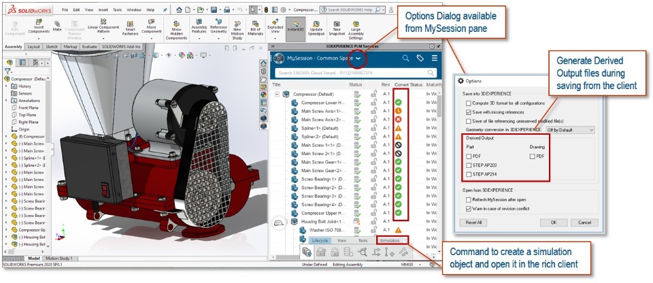
Task: Open the Geometry conversion in 3DEXPERIENCE combo box
Action: point(570,130)
